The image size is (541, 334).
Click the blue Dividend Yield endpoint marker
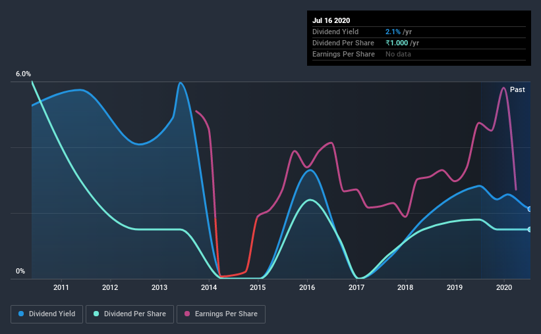click(529, 209)
